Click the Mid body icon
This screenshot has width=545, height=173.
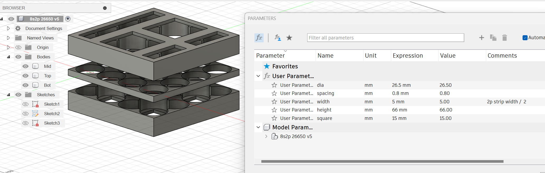tap(35, 66)
